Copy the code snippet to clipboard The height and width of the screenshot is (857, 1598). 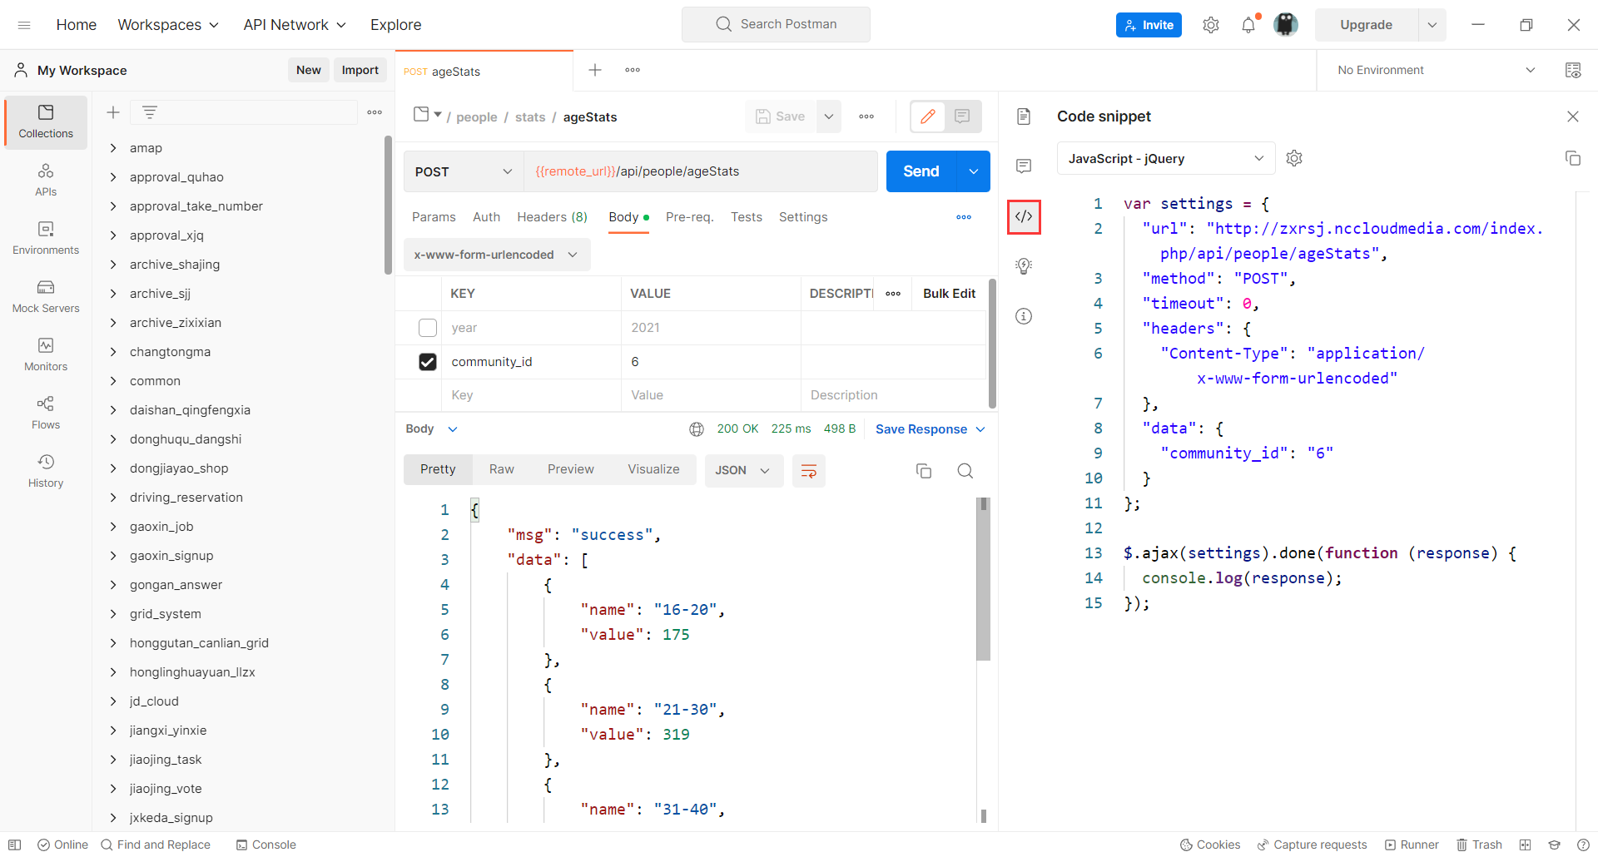tap(1572, 158)
